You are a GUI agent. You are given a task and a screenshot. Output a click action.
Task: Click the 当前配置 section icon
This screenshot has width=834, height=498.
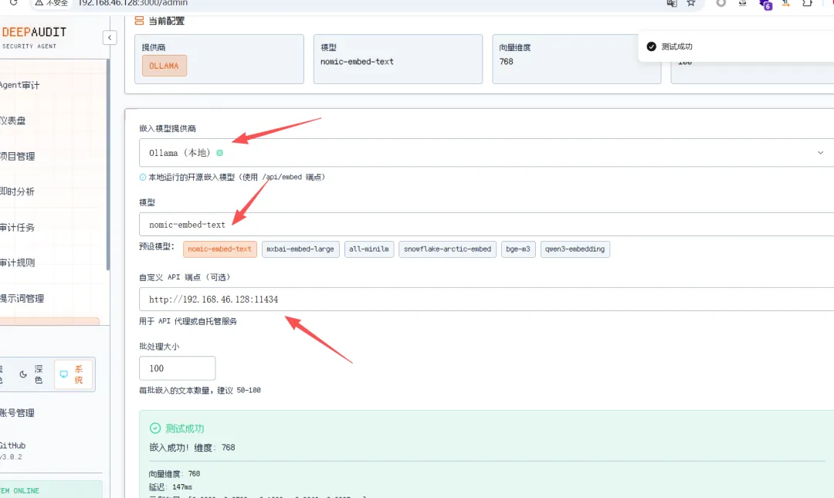click(x=139, y=21)
